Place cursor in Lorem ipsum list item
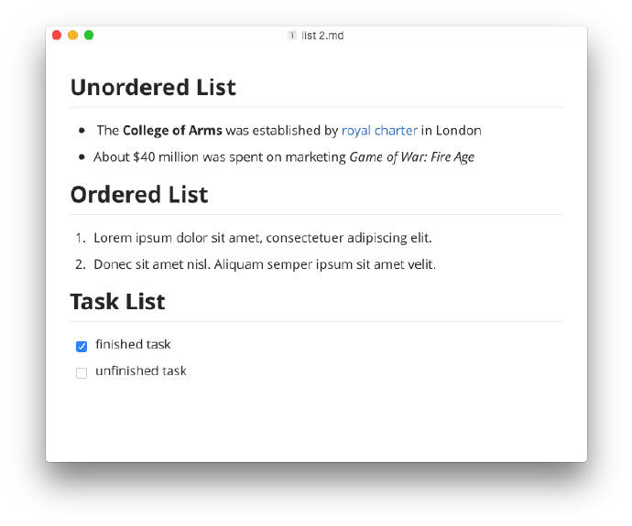The image size is (632, 526). 263,238
